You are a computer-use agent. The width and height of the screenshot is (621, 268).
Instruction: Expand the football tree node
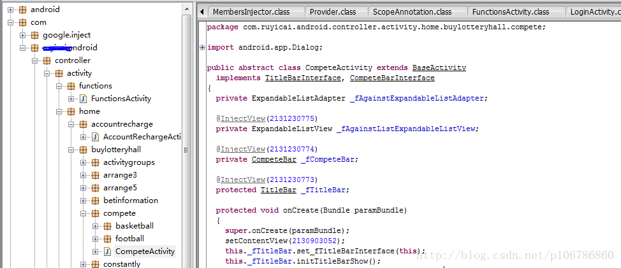(96, 239)
